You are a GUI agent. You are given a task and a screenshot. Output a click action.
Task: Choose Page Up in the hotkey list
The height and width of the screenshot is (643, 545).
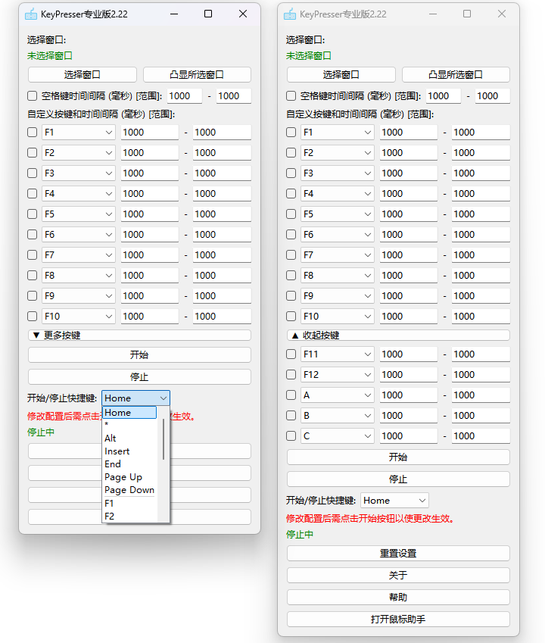coord(129,477)
